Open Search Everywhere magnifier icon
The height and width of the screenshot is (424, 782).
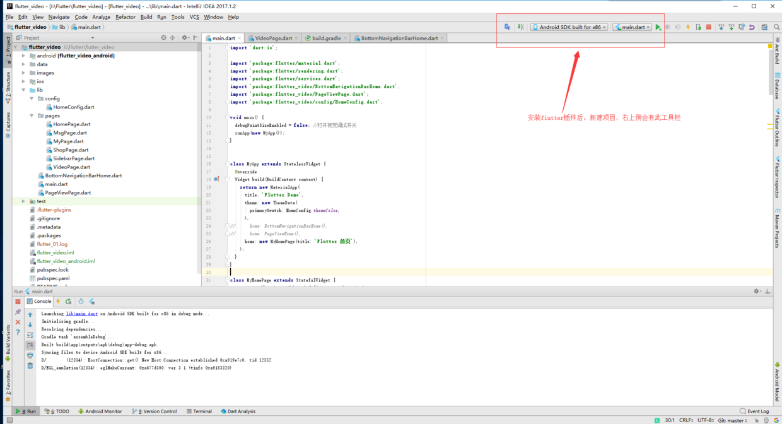pos(776,27)
